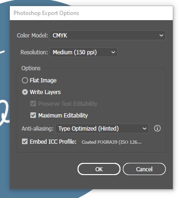Open the Color Model dropdown
The width and height of the screenshot is (184, 198).
107,36
